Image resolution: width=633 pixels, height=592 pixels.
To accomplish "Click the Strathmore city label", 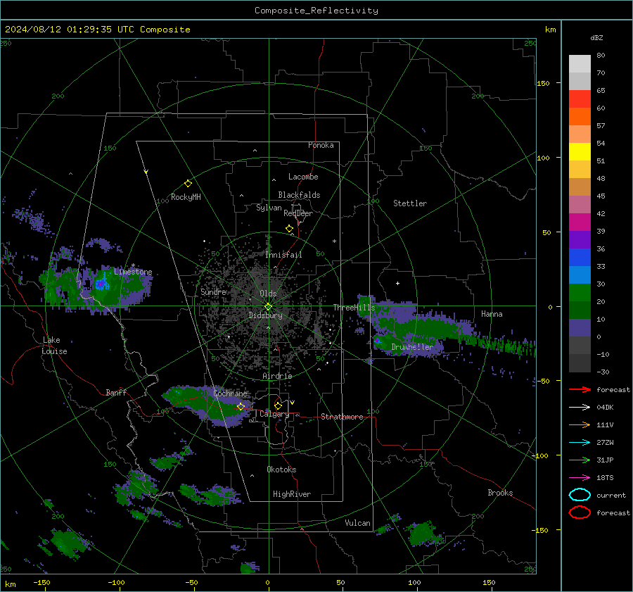I will point(342,417).
